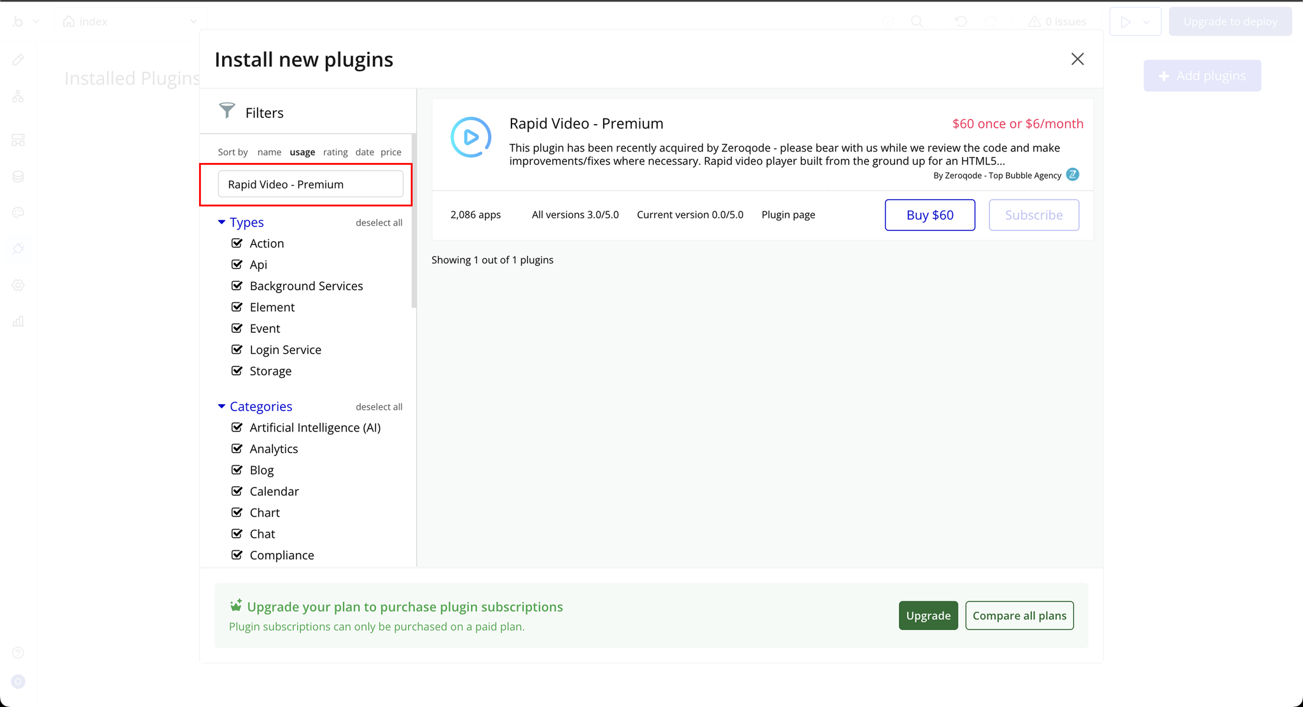Sort plugins by name
The image size is (1303, 707).
coord(269,152)
